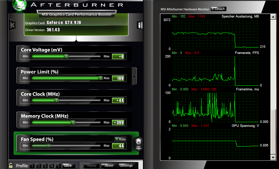Click the Power Limit value field 100
The width and height of the screenshot is (279, 169).
[118, 78]
